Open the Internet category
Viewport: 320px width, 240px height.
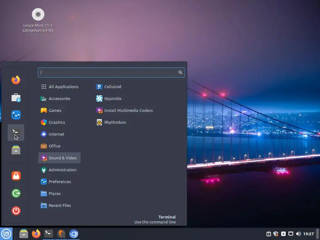59,134
